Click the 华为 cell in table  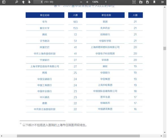pyautogui.click(x=45, y=22)
